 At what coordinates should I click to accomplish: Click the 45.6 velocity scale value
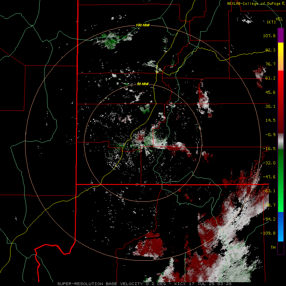[x=270, y=92]
